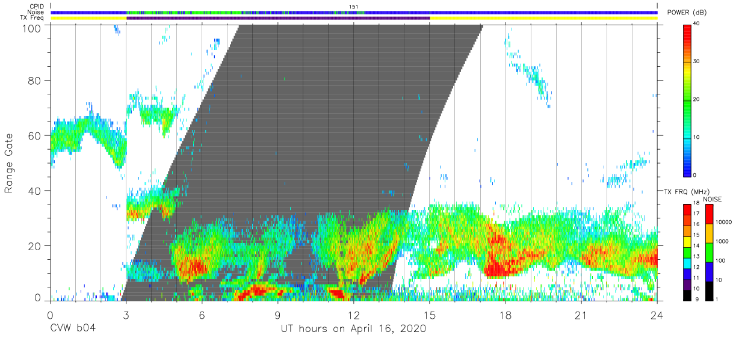Click the 9 tick on the UT hours axis
Image resolution: width=739 pixels, height=341 pixels.
click(x=277, y=315)
